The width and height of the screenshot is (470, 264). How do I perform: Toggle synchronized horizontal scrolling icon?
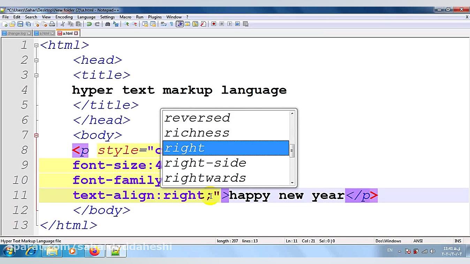pyautogui.click(x=153, y=24)
